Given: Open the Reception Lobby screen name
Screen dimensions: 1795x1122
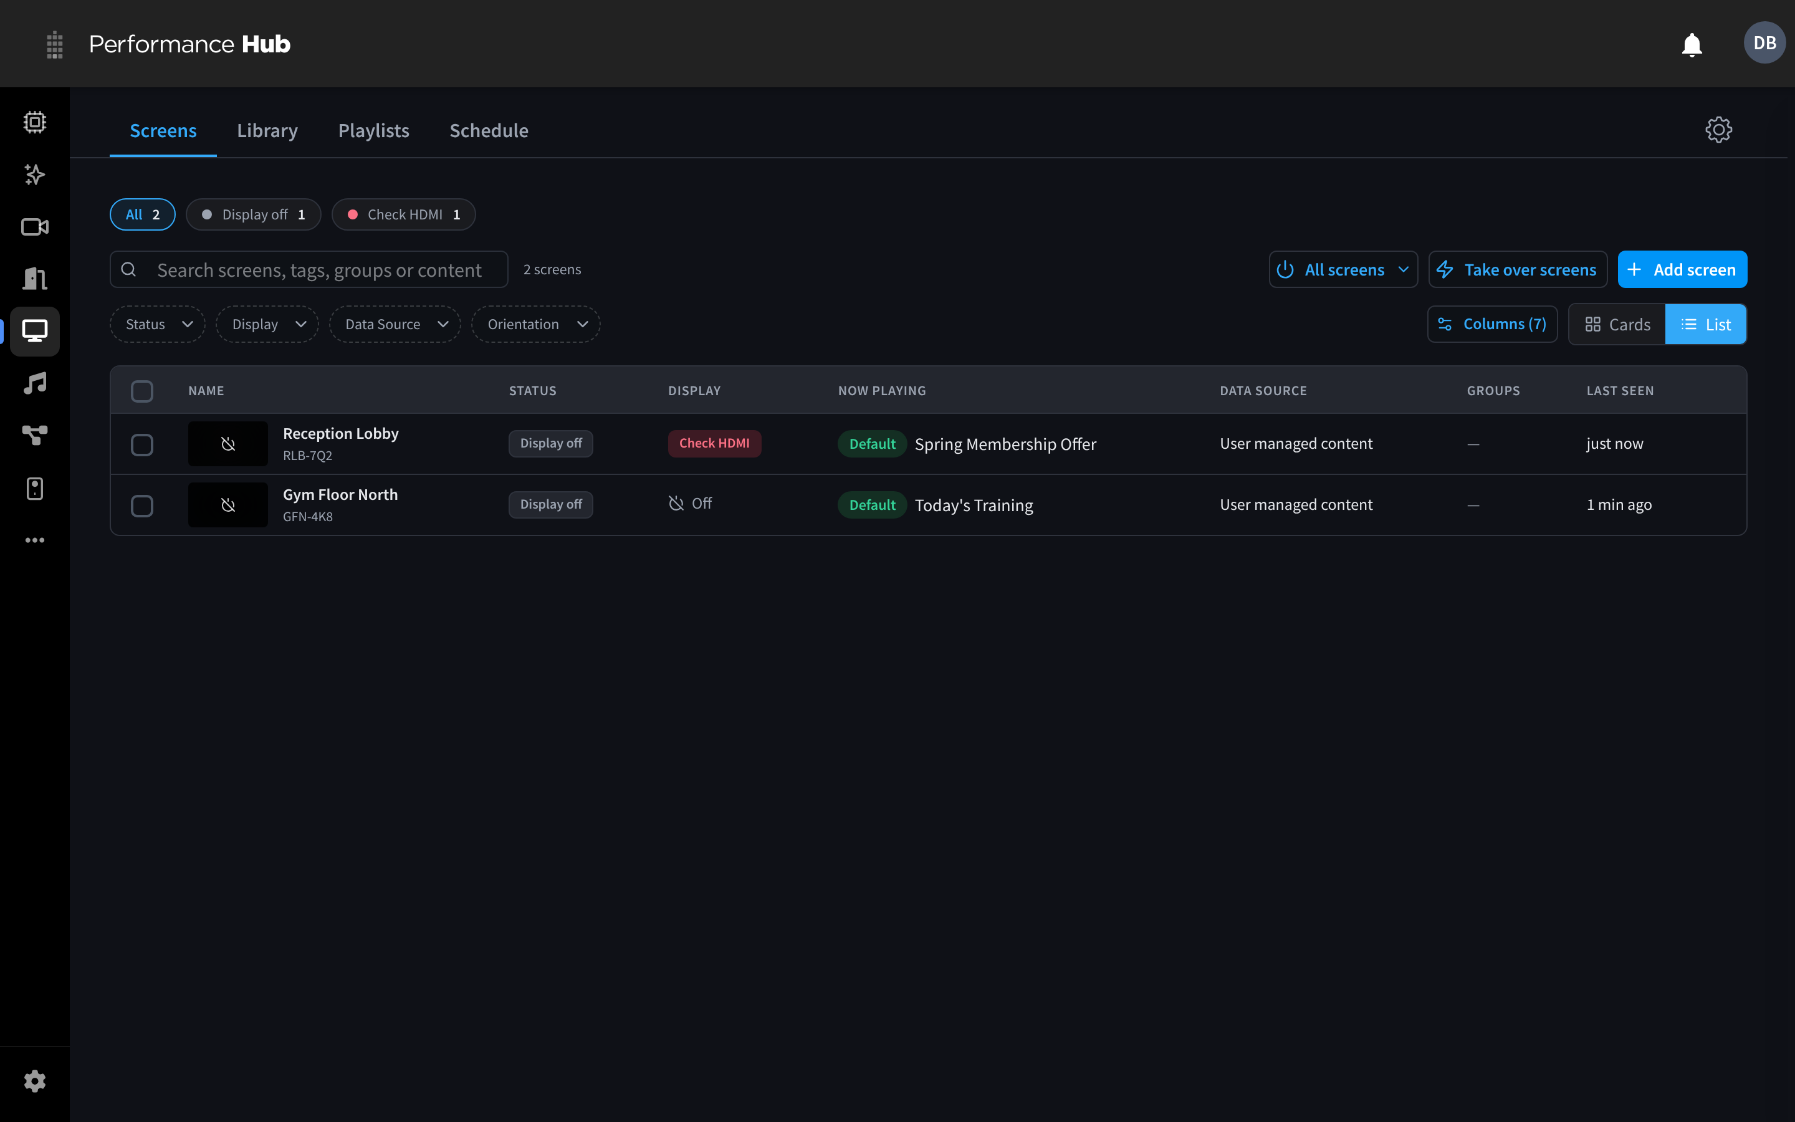Looking at the screenshot, I should tap(340, 433).
